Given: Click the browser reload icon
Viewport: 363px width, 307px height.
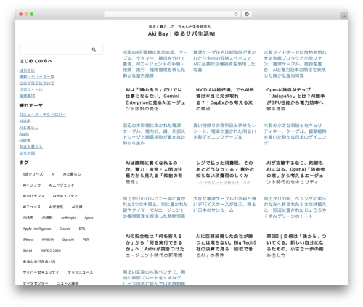Looking at the screenshot, I should point(236,15).
